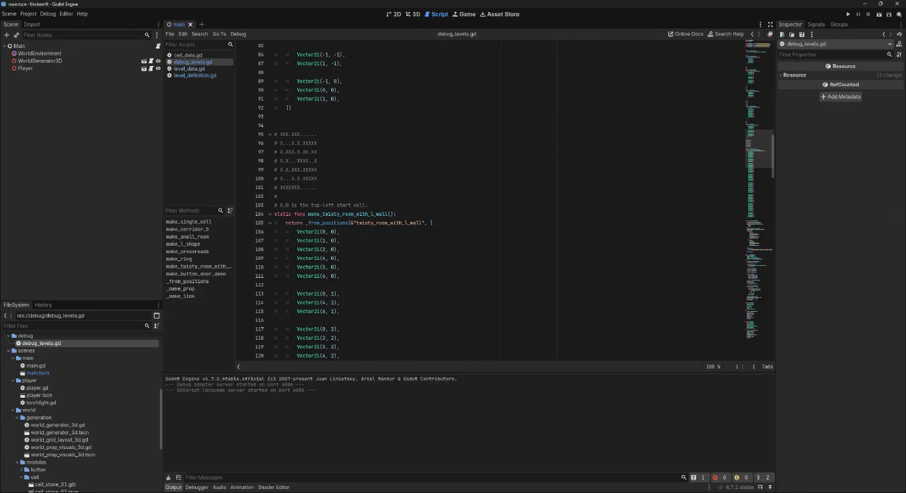Clear output with the broom icon
This screenshot has width=906, height=493.
(x=169, y=478)
